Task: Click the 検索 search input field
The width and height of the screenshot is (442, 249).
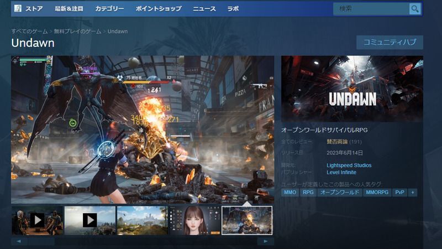Action: (370, 9)
